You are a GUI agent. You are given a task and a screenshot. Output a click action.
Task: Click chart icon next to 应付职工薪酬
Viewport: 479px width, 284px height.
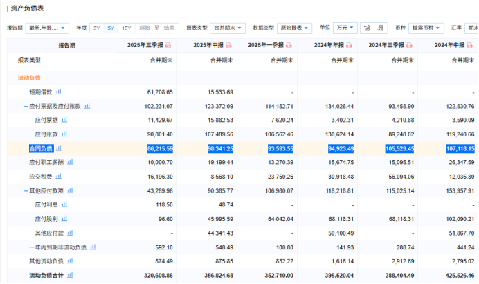tap(71, 162)
